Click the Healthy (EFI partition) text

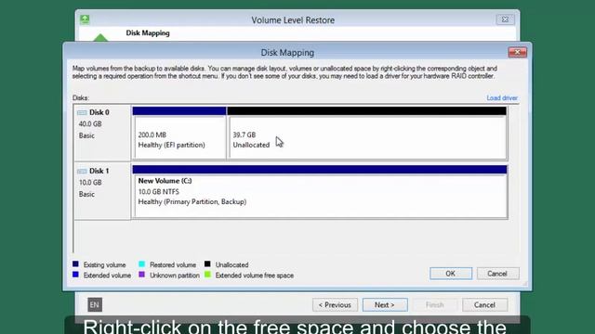171,145
